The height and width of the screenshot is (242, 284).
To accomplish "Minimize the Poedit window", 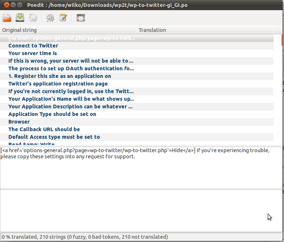I will [13, 5].
